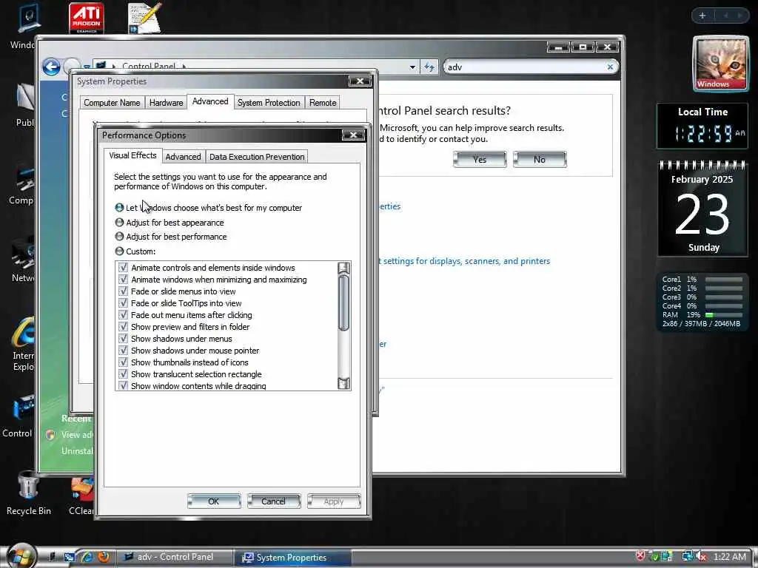The width and height of the screenshot is (758, 568).
Task: Click Yes on search results prompt
Action: tap(480, 160)
